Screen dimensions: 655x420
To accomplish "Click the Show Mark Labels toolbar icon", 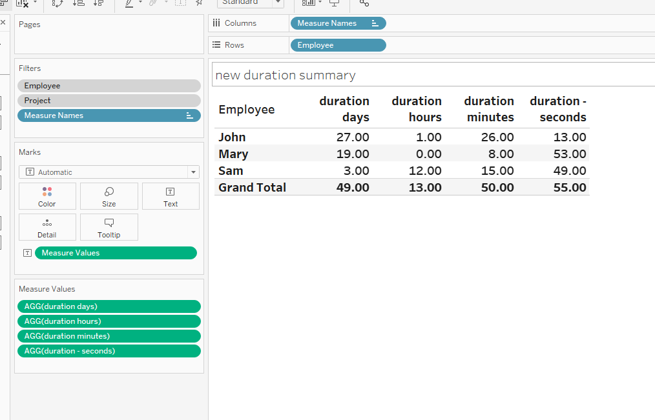I will (180, 3).
